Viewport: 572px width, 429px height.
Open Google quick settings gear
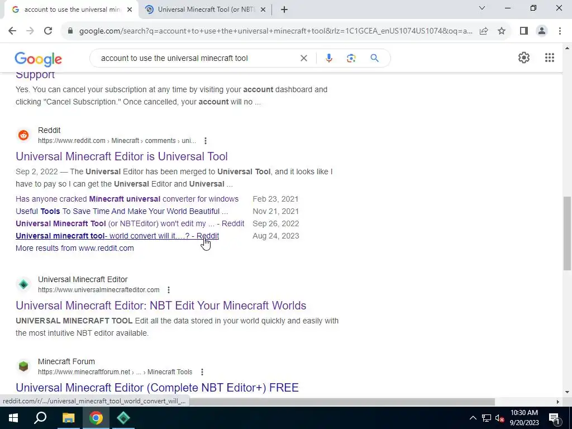pyautogui.click(x=524, y=58)
